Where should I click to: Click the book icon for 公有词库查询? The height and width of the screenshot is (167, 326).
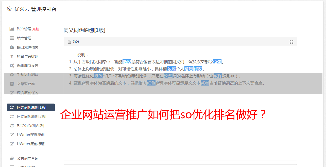pos(12,158)
